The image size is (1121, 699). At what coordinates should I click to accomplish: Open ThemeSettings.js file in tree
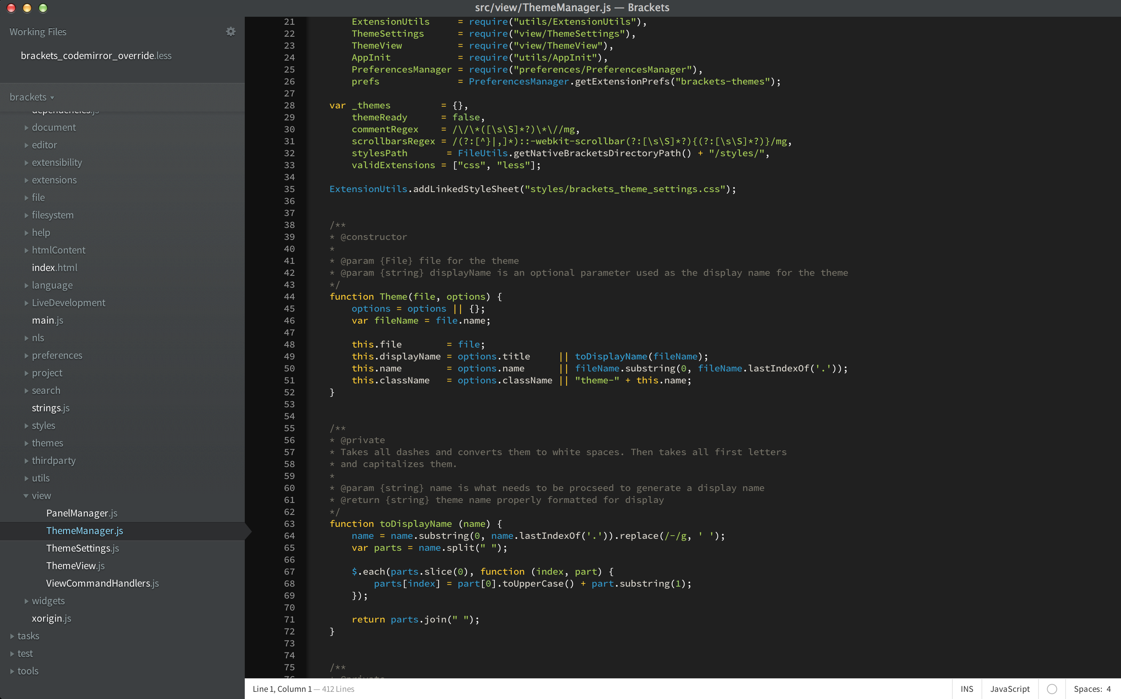(82, 548)
